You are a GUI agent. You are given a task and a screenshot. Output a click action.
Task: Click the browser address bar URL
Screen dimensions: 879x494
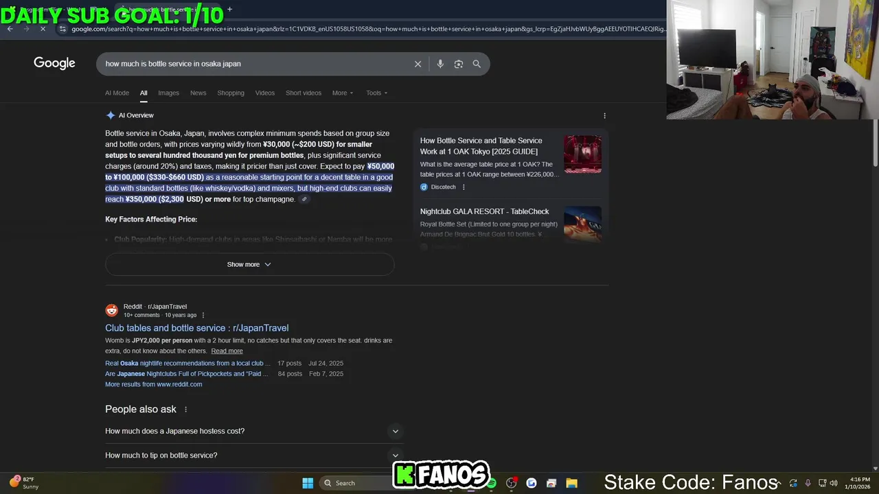368,29
